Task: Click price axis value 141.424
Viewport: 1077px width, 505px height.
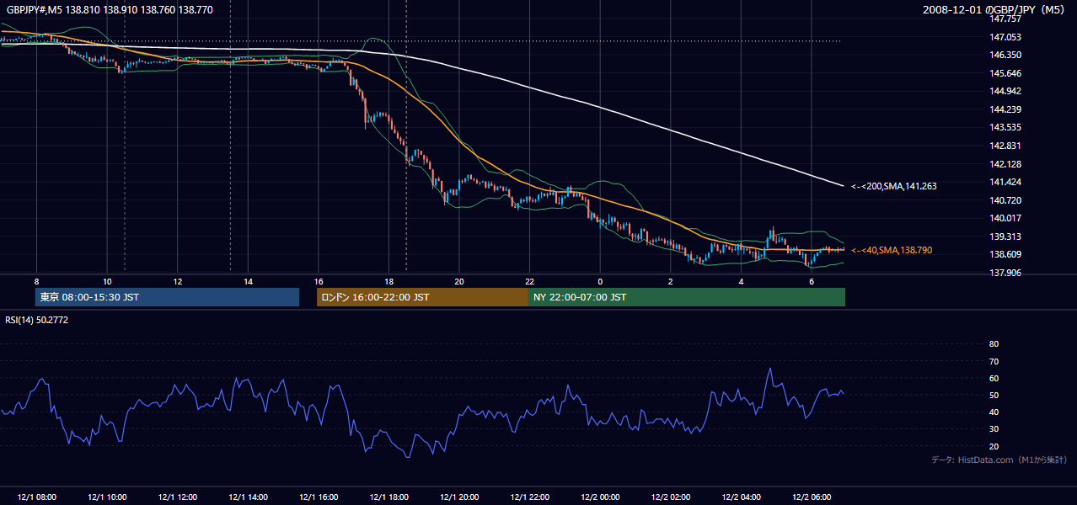Action: click(x=1005, y=182)
